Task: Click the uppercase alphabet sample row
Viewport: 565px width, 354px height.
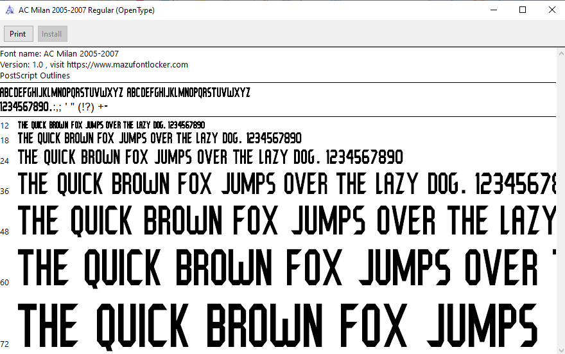Action: coord(125,93)
